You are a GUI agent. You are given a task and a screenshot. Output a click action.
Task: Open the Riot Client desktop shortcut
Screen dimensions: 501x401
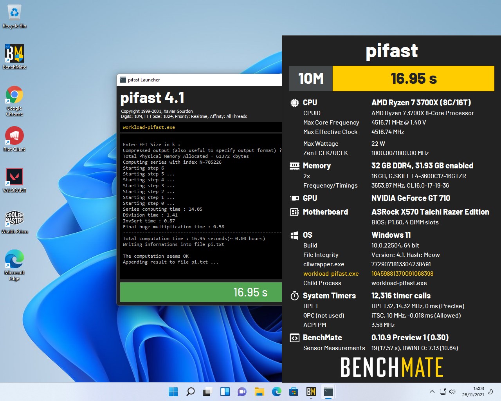14,139
